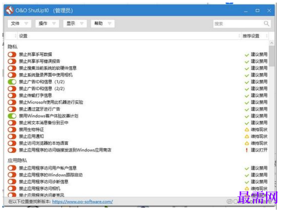The width and height of the screenshot is (286, 211).
Task: Click red exclamation icon for 建议打开
Action: 247,150
